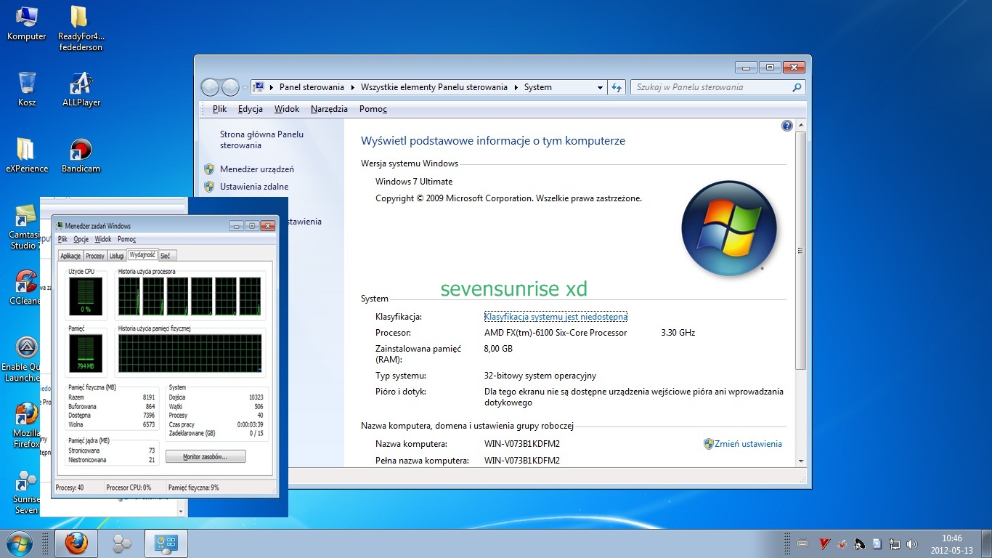Click the taskbar clock showing 10:46
The width and height of the screenshot is (992, 558).
coord(951,543)
